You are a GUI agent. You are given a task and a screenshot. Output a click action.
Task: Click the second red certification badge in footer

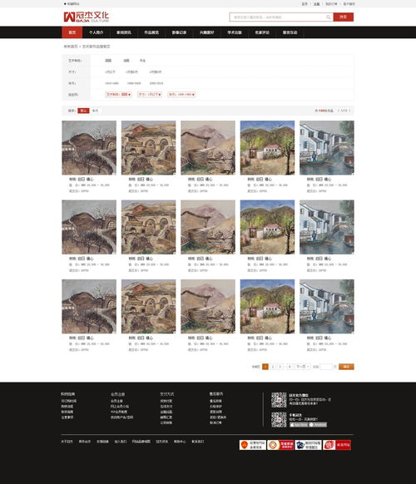coord(280,445)
